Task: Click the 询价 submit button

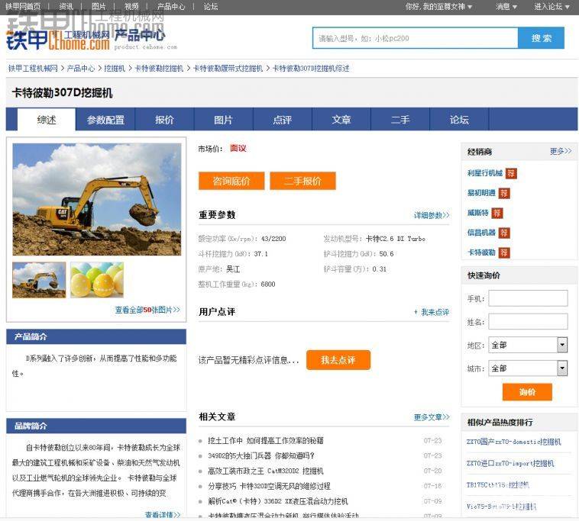Action: 527,392
